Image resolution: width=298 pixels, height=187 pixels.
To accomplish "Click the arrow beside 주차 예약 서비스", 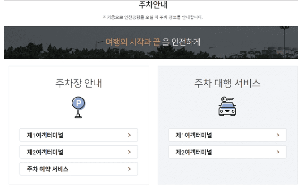I will tap(129, 169).
